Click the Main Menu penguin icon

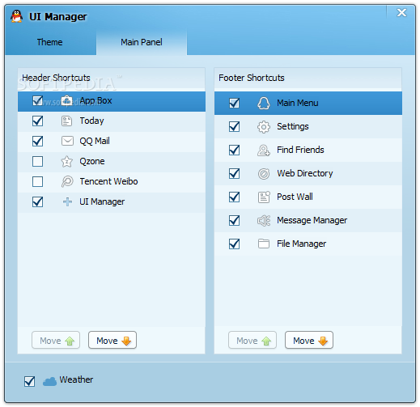click(x=264, y=103)
